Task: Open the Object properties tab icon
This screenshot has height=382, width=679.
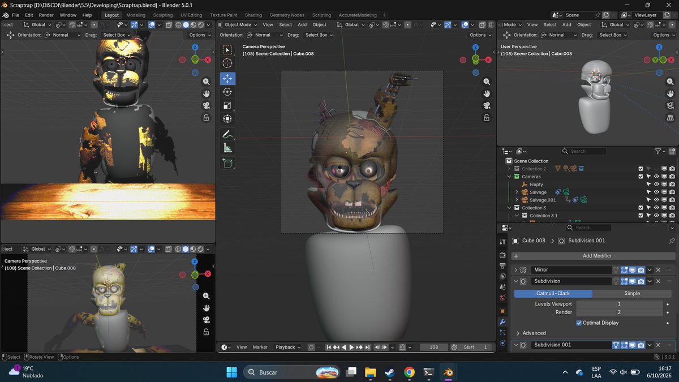Action: [502, 311]
